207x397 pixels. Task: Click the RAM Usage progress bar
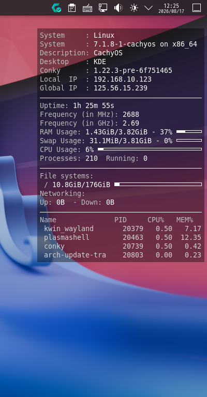point(189,132)
